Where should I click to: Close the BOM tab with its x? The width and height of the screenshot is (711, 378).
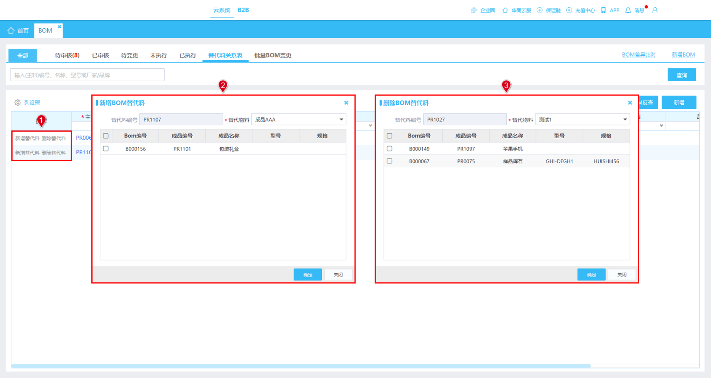click(59, 27)
